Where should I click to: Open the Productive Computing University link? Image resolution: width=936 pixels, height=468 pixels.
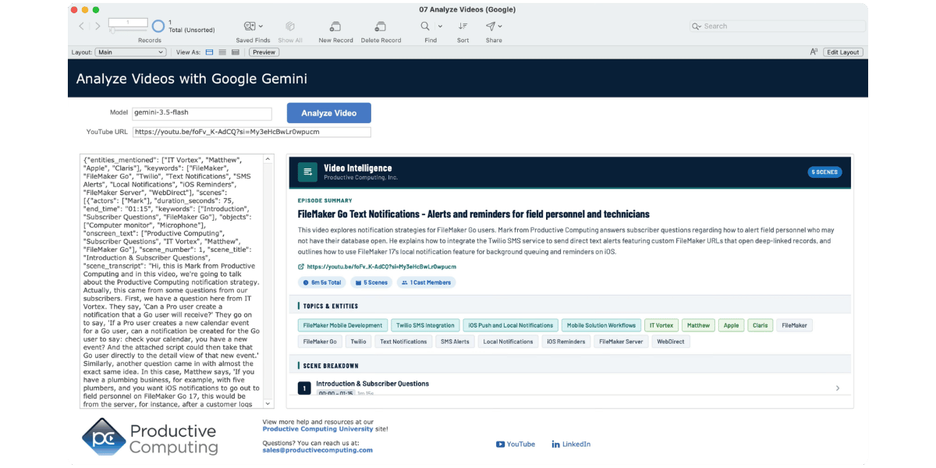tap(317, 429)
